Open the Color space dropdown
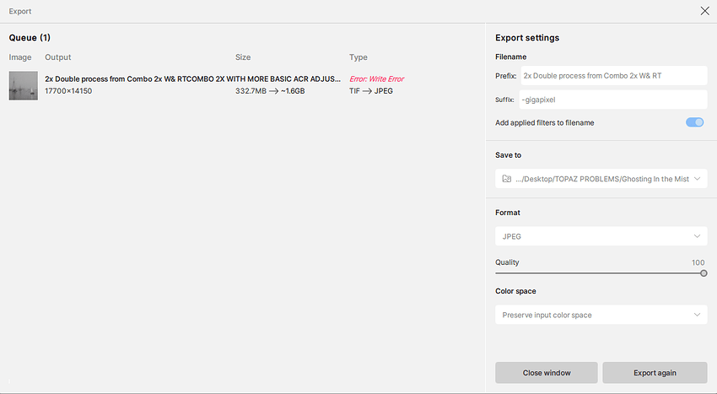717x394 pixels. [x=601, y=315]
